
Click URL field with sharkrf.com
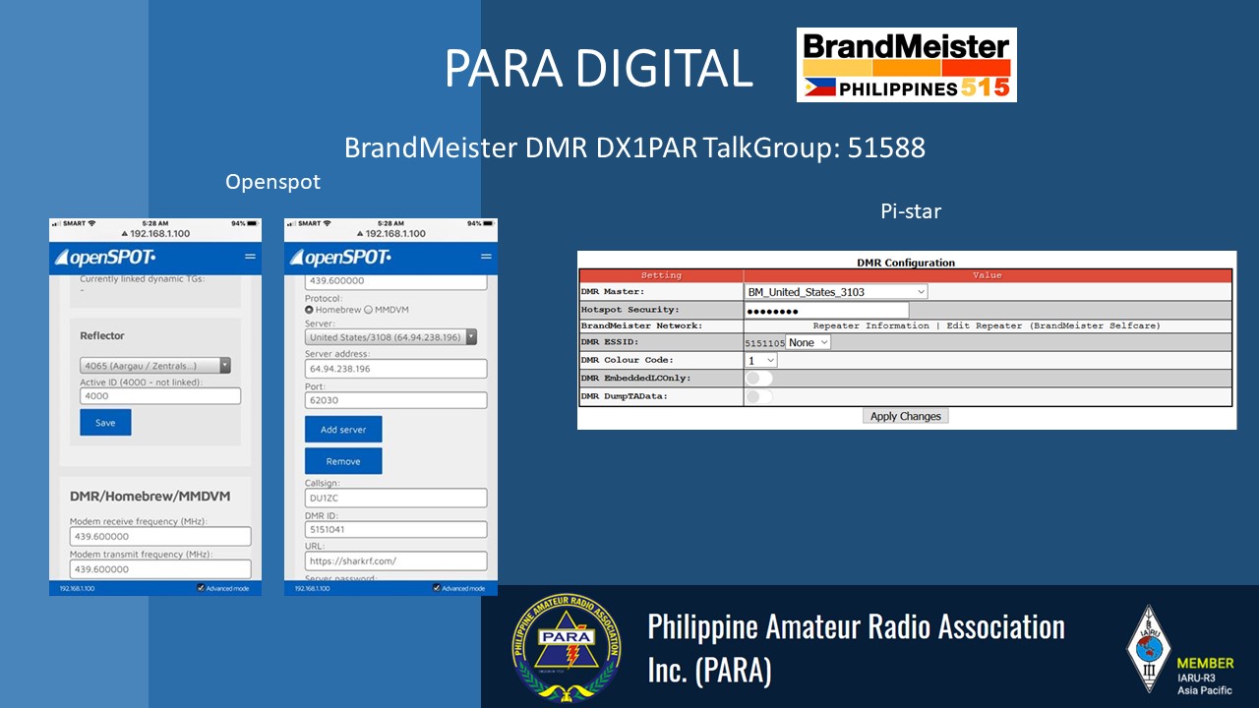(x=396, y=560)
